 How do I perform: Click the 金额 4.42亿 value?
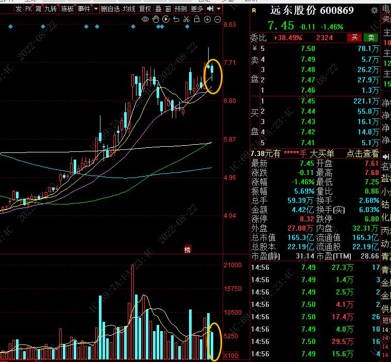pos(303,210)
